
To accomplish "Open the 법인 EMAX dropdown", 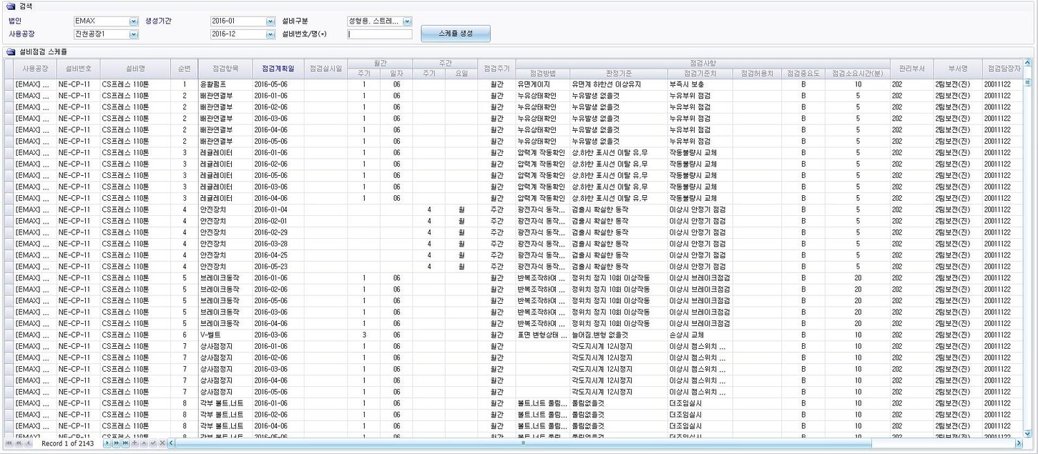I will [x=134, y=21].
